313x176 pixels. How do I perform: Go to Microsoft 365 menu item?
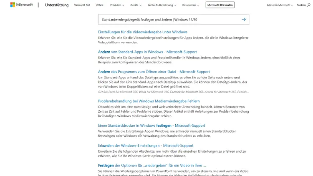tap(82, 5)
